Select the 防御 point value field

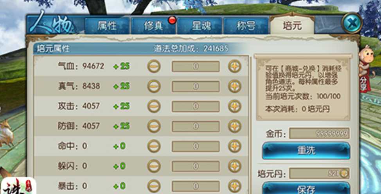coord(196,126)
